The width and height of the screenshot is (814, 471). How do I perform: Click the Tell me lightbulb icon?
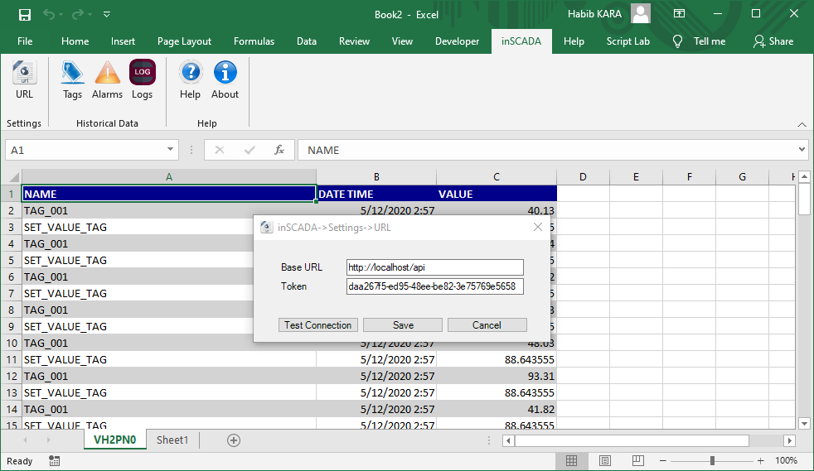coord(677,41)
